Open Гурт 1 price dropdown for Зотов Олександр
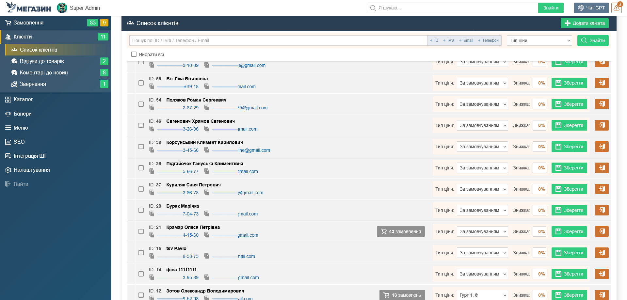 pos(482,295)
